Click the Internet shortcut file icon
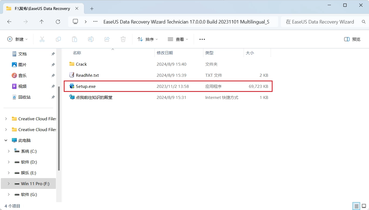This screenshot has width=369, height=210. (x=72, y=97)
